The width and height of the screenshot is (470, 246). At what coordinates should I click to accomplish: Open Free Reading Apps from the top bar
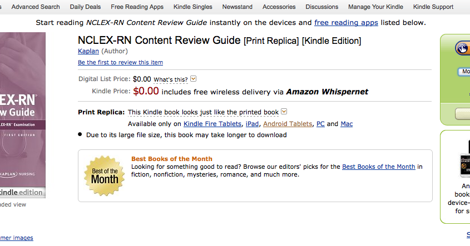point(137,7)
